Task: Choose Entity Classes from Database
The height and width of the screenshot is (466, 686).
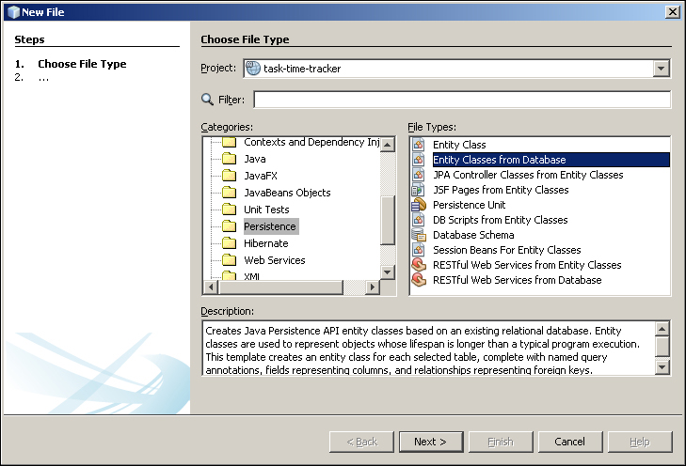Action: tap(550, 160)
